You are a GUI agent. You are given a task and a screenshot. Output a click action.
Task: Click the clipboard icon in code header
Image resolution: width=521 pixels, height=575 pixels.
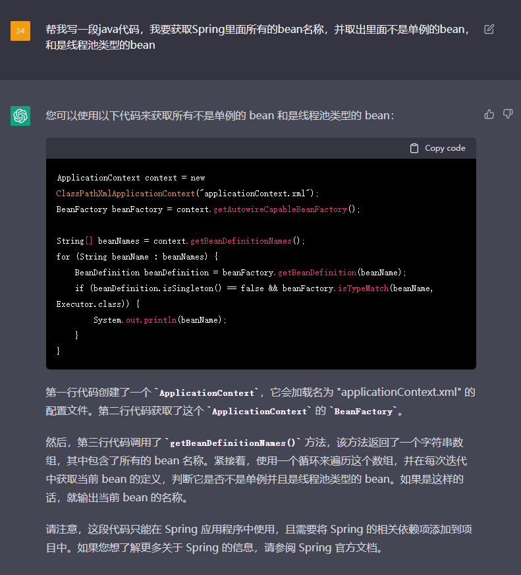pos(414,148)
